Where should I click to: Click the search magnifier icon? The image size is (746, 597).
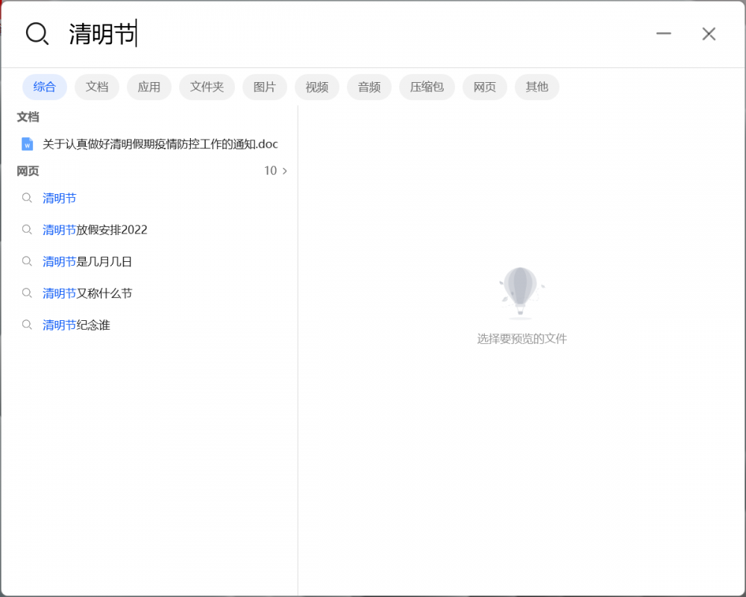tap(37, 34)
